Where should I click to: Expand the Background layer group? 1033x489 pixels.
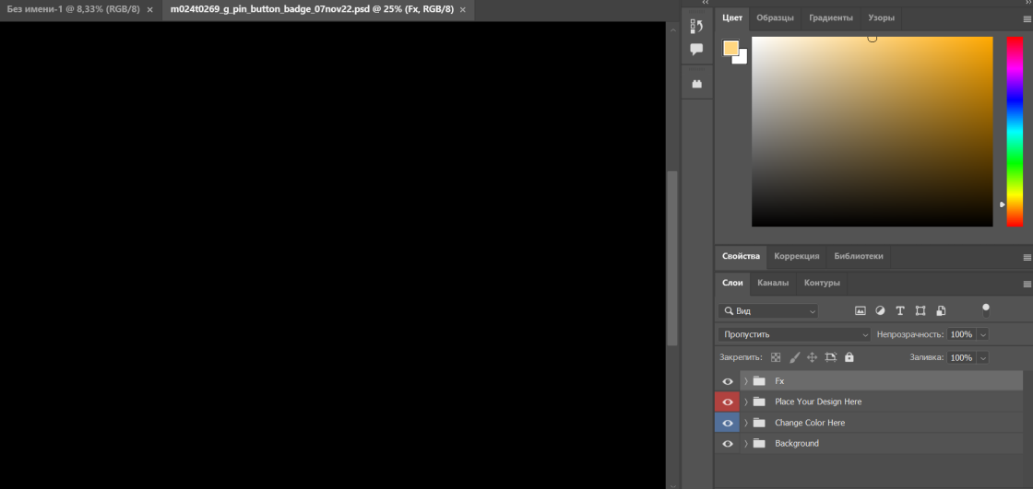click(746, 444)
